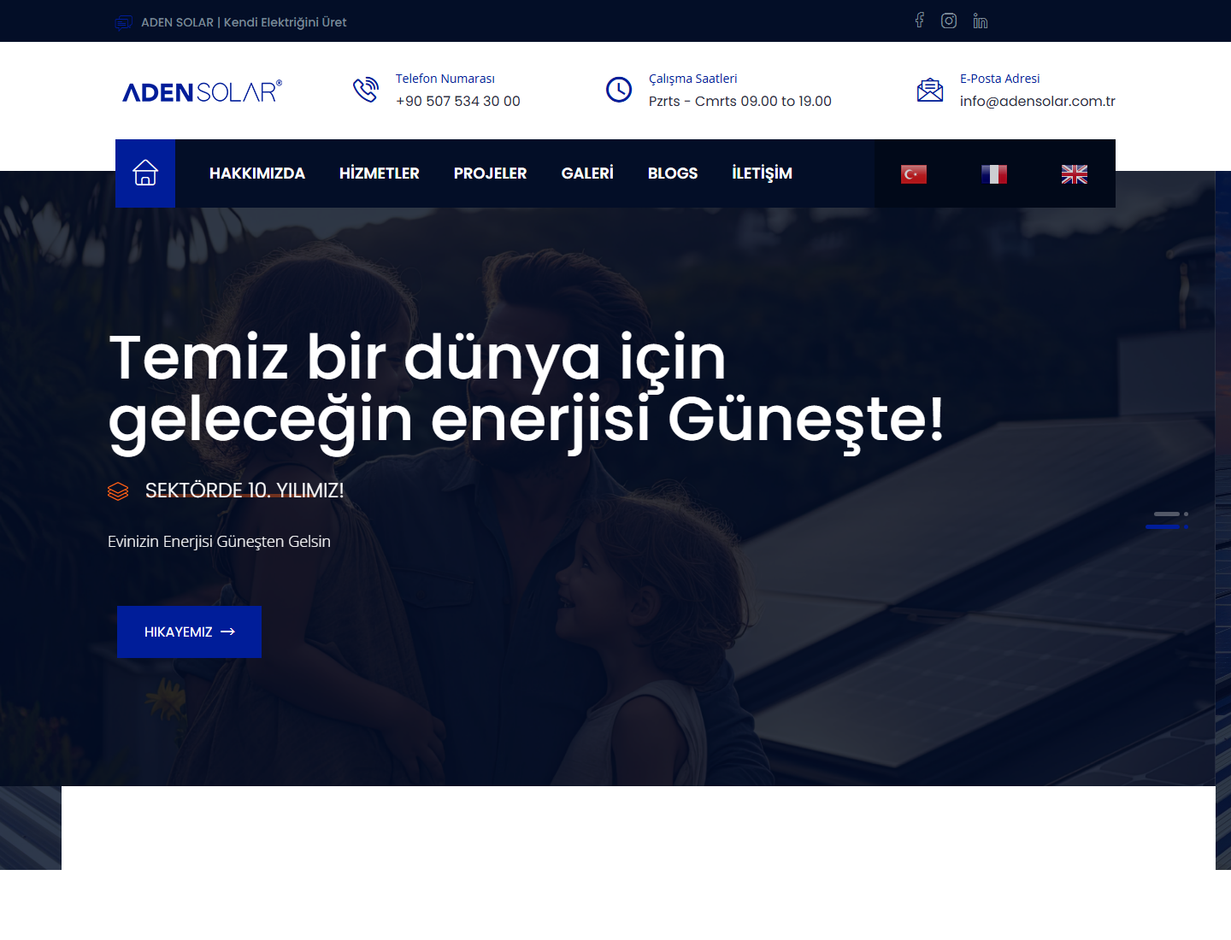Image resolution: width=1231 pixels, height=940 pixels.
Task: Click the 'Çalışma Saatleri' label
Action: (x=693, y=79)
